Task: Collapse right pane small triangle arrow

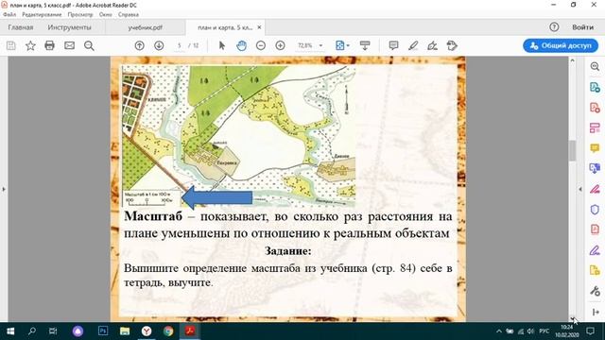Action: [x=580, y=189]
